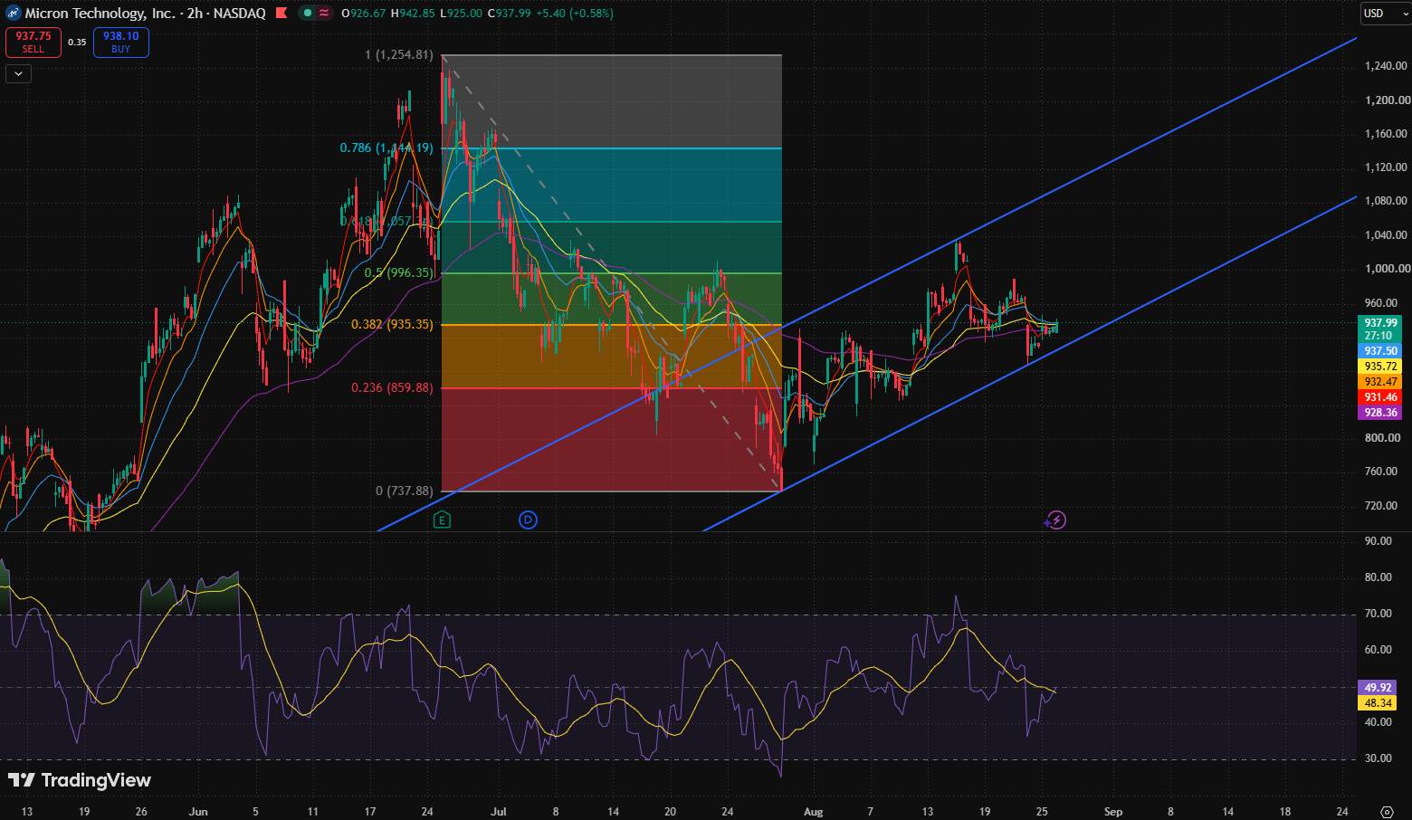Click the 1,000.00 price scale label

coord(1386,269)
